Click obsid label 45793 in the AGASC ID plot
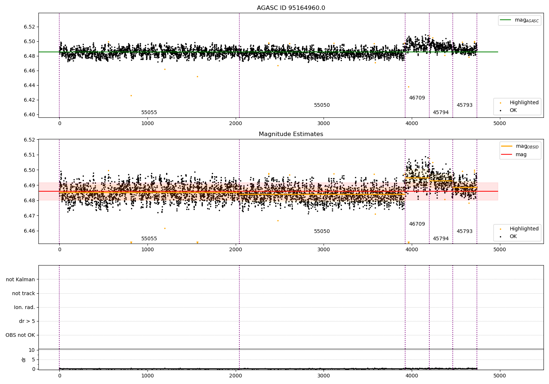 (464, 105)
